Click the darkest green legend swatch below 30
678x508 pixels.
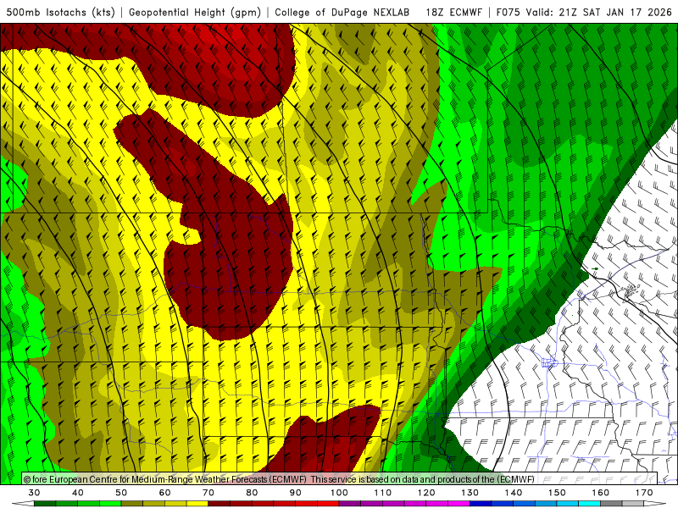point(45,504)
